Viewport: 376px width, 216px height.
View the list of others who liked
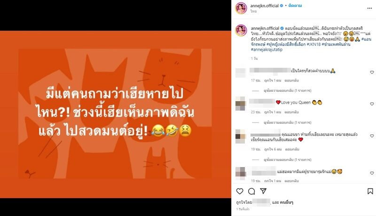[287, 202]
